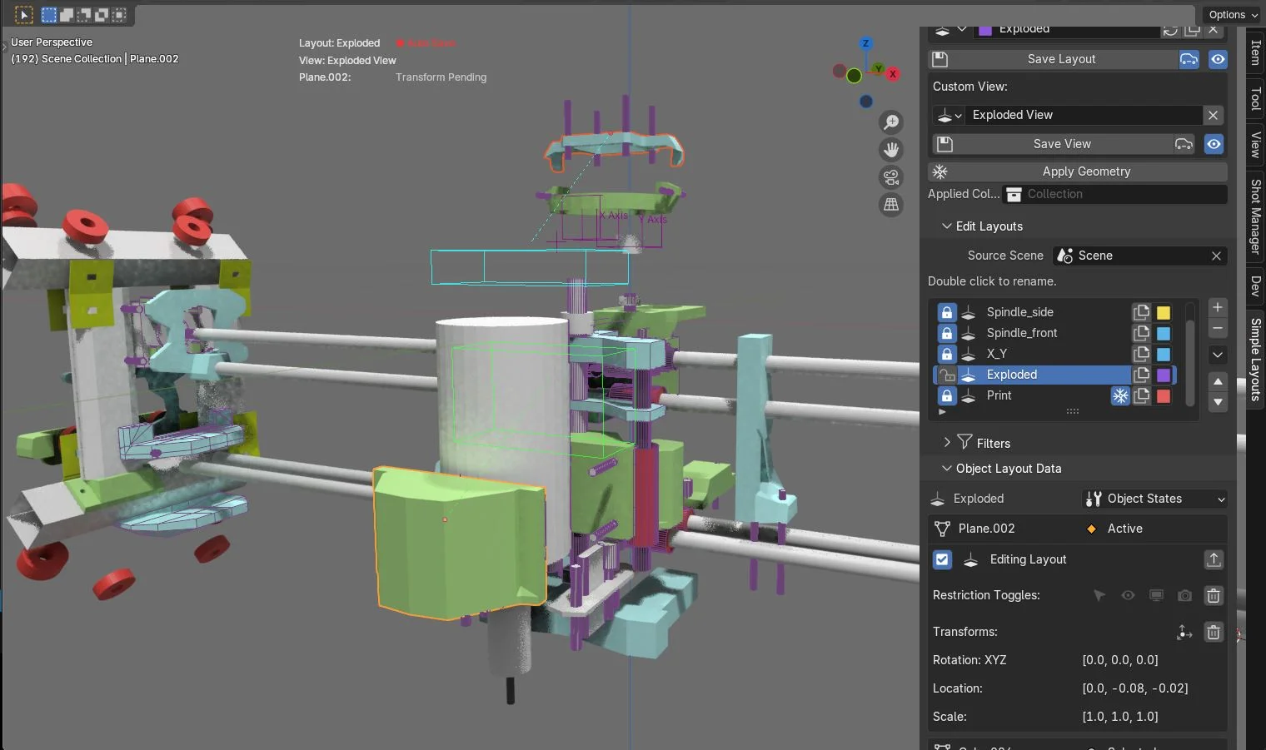Click the snowflake icon on the Print layout row
Screen dimensions: 1266x750
pos(1120,396)
